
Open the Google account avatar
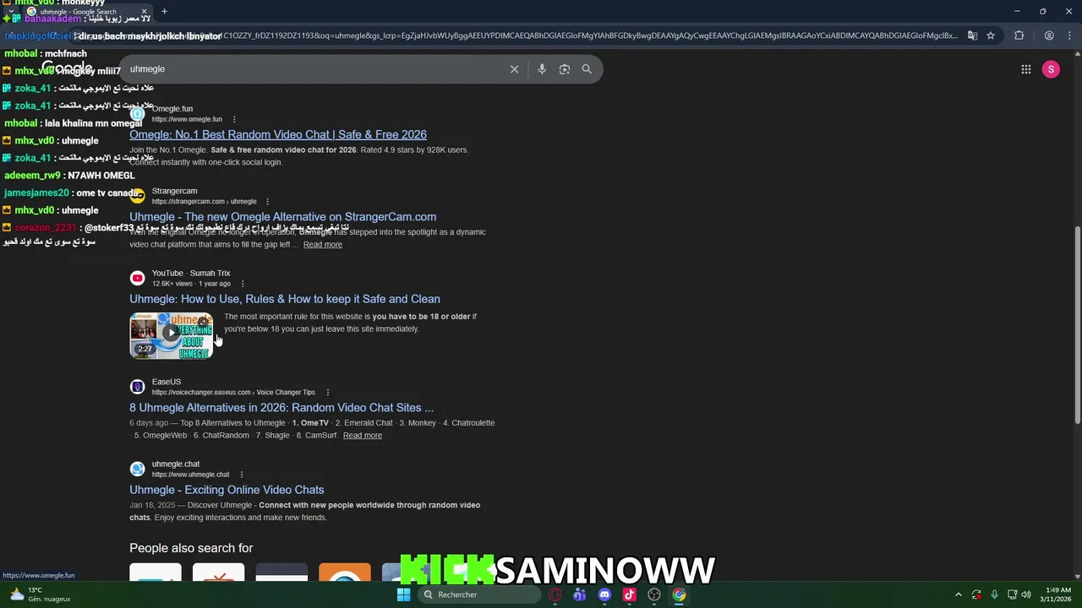1051,69
